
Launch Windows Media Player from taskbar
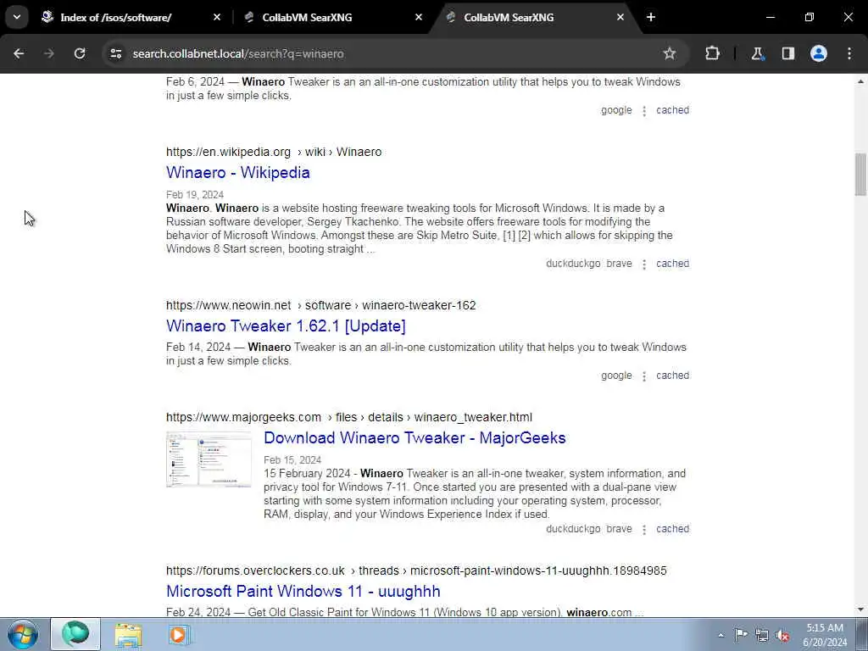tap(179, 634)
